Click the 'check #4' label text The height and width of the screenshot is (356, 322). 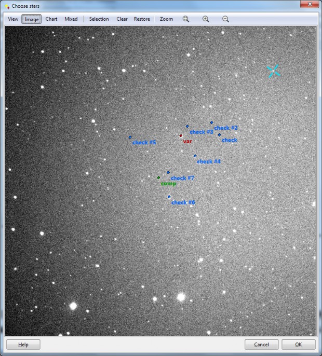point(209,161)
